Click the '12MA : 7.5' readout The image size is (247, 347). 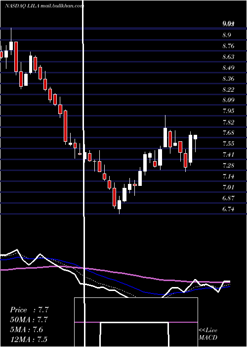pyautogui.click(x=29, y=339)
